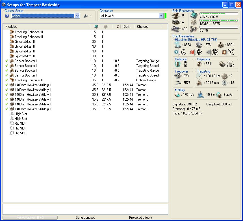Sort by the Opti... column header
This screenshot has height=221, width=243.
click(127, 27)
